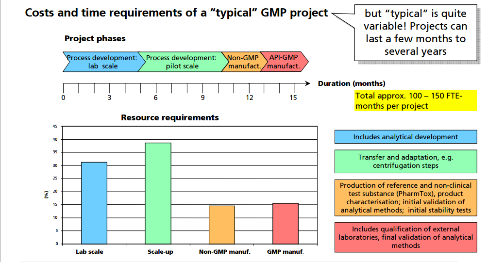Select the red 'API-GMP manufact.' phase arrow
Screen dimensions: 488x262
284,62
